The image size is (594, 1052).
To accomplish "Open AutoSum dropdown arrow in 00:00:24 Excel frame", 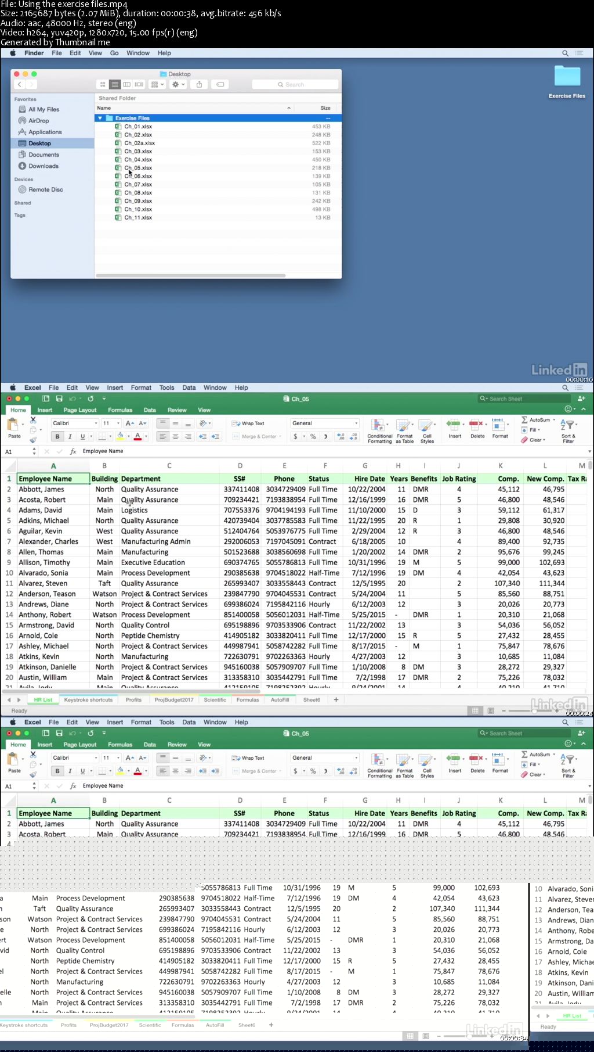I will click(x=554, y=420).
